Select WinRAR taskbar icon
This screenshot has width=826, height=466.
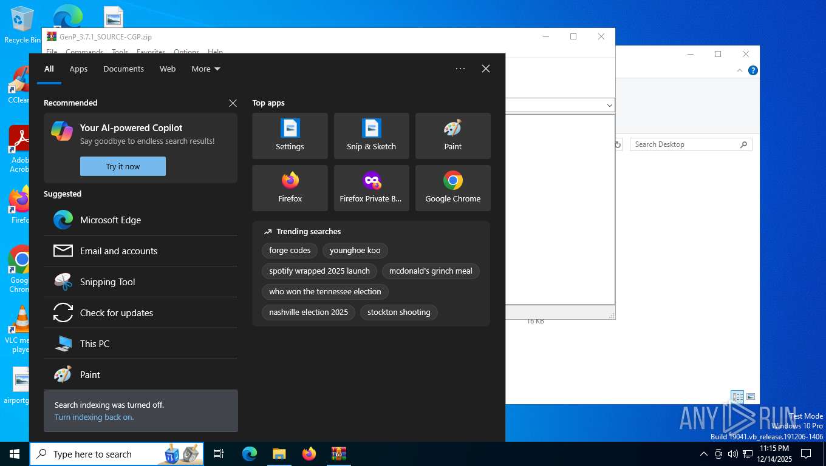tap(338, 454)
